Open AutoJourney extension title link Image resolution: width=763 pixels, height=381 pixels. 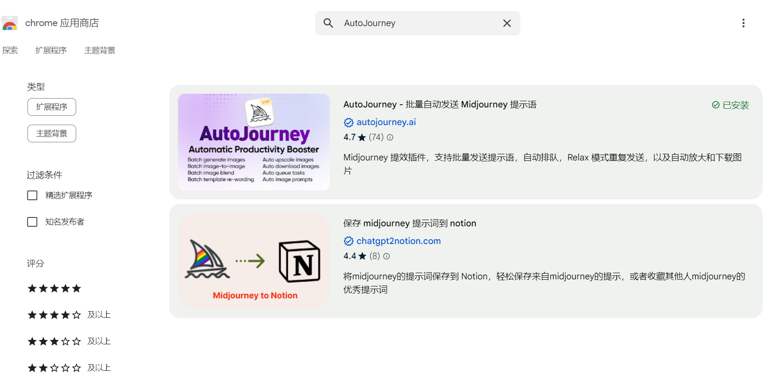[440, 104]
